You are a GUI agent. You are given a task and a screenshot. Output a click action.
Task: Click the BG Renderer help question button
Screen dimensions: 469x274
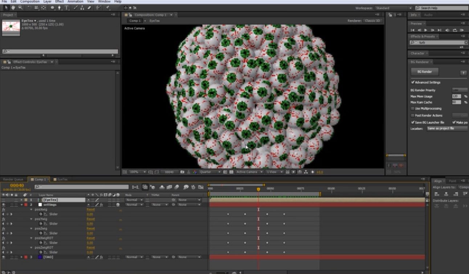coord(463,73)
